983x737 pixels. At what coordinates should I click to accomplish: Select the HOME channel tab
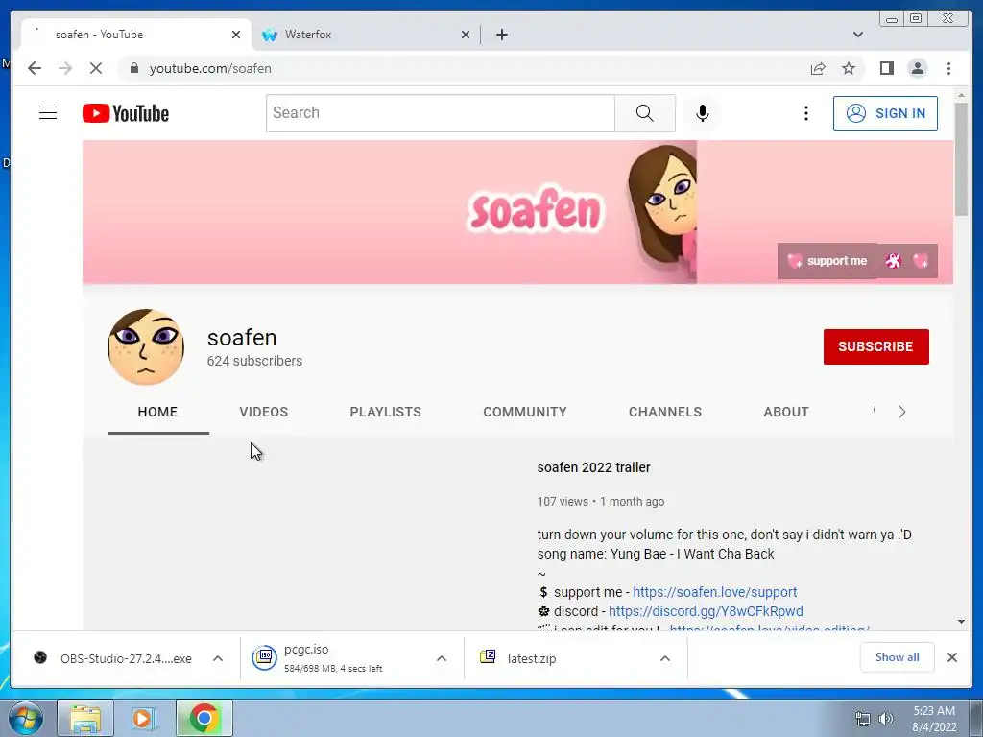click(157, 412)
